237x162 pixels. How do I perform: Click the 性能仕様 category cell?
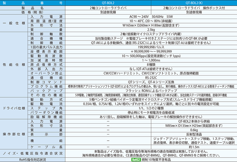[14, 64]
